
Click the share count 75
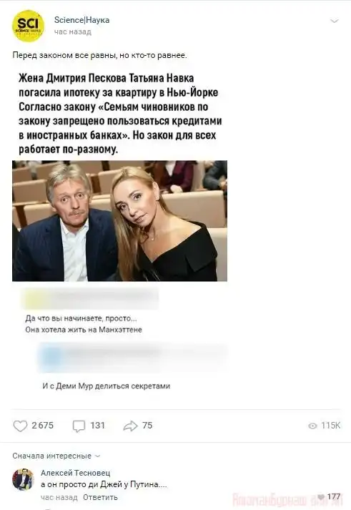[x=147, y=426]
